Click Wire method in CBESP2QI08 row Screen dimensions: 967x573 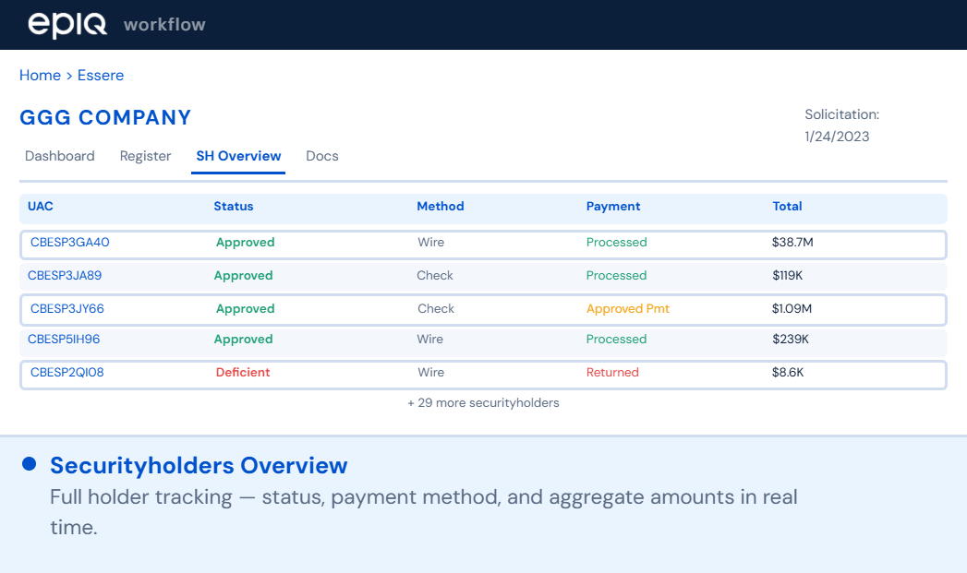point(431,372)
